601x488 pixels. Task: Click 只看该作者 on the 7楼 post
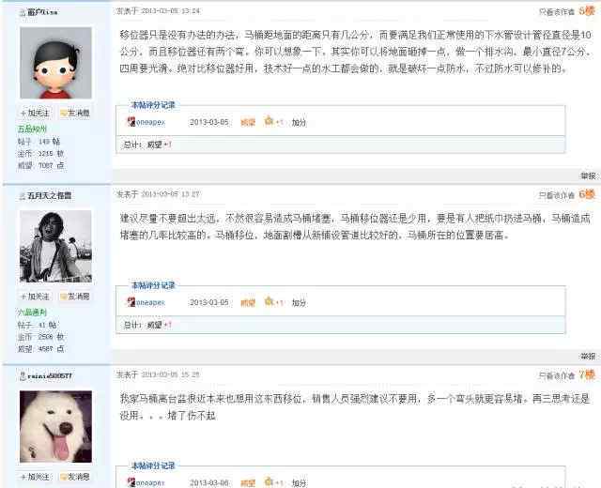click(557, 375)
